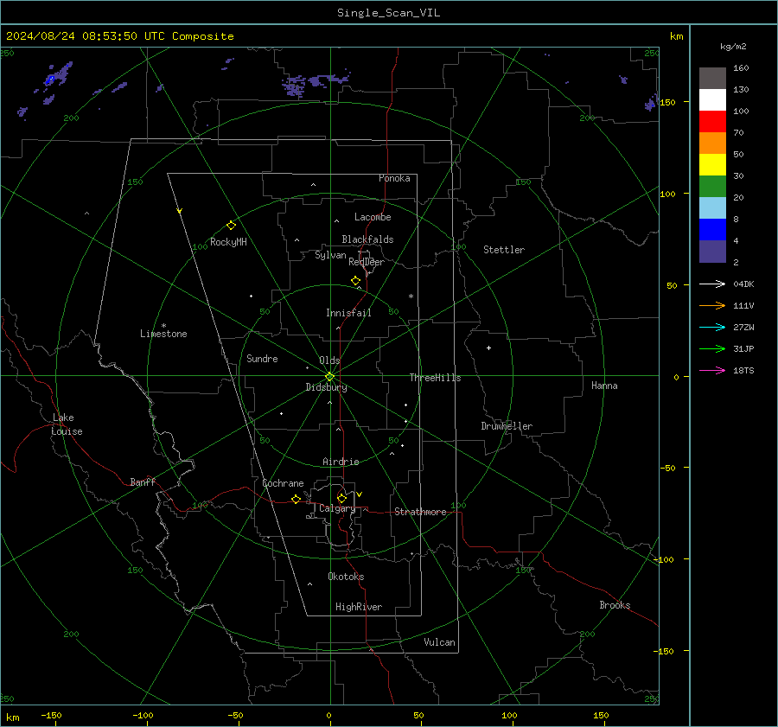This screenshot has height=727, width=778.
Task: Click the Brooks town label
Action: click(x=615, y=605)
